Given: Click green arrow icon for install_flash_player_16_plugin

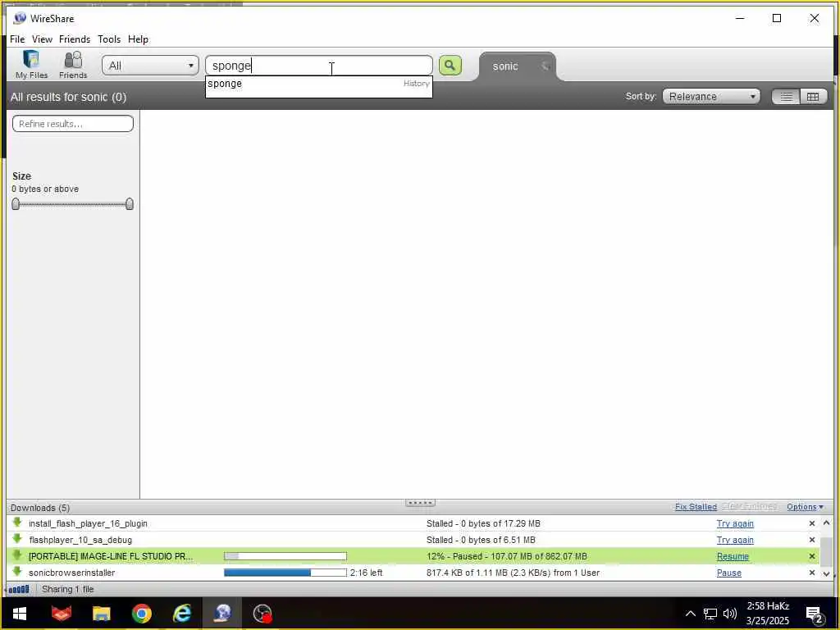Looking at the screenshot, I should pyautogui.click(x=17, y=523).
